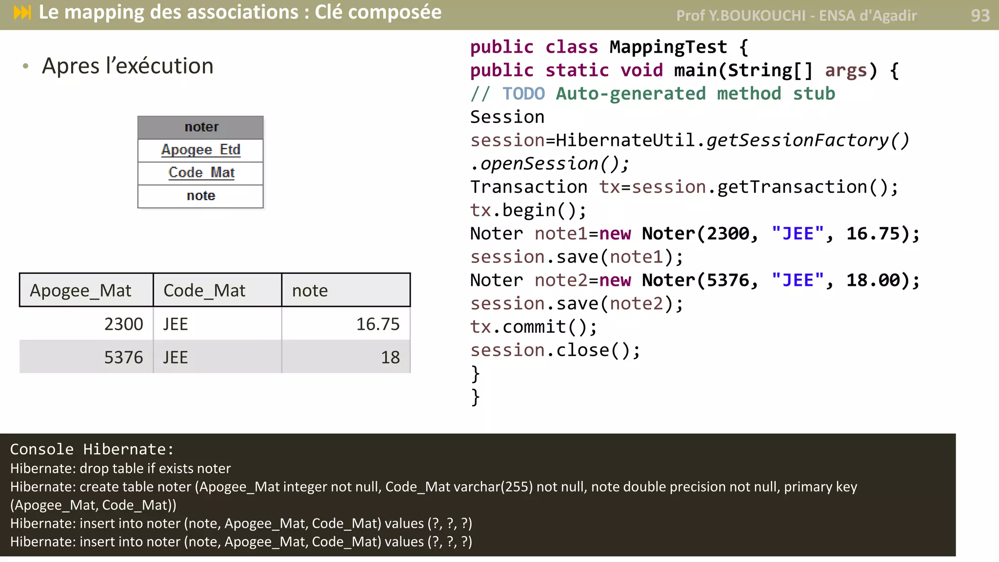Image resolution: width=999 pixels, height=562 pixels.
Task: Click the 'note' table column header
Action: pos(346,290)
